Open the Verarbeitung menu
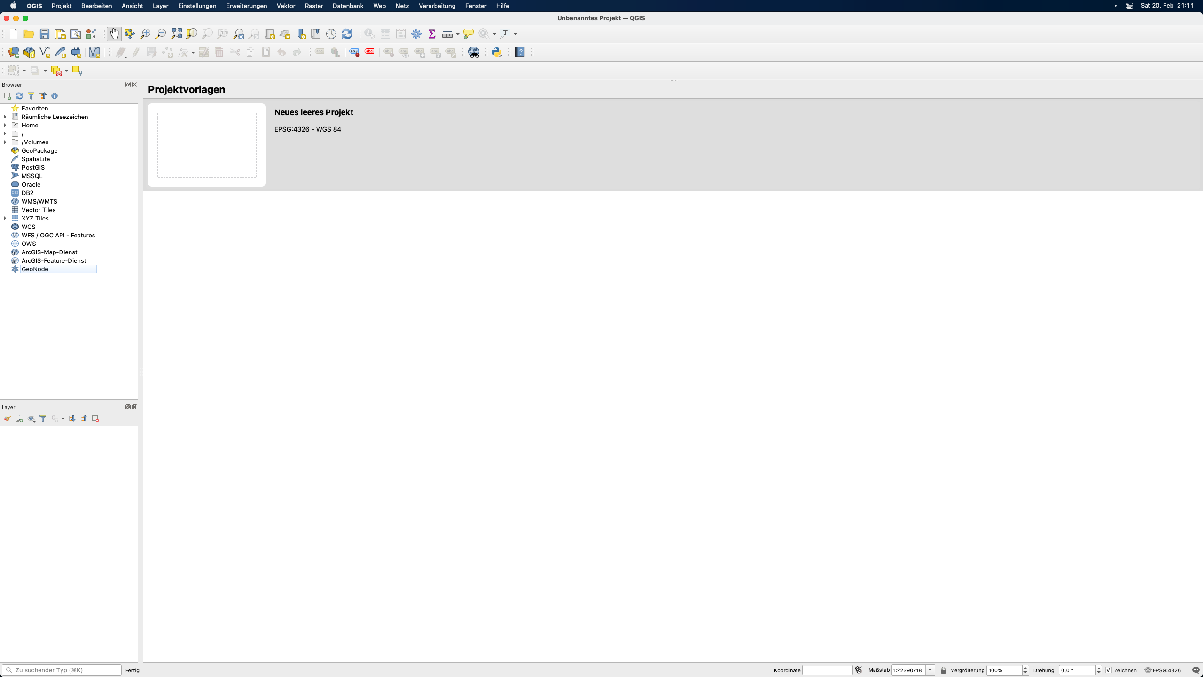Screen dimensions: 1203x677 pyautogui.click(x=437, y=6)
